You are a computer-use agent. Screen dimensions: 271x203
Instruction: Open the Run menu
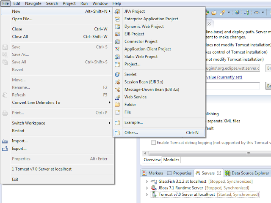point(84,3)
